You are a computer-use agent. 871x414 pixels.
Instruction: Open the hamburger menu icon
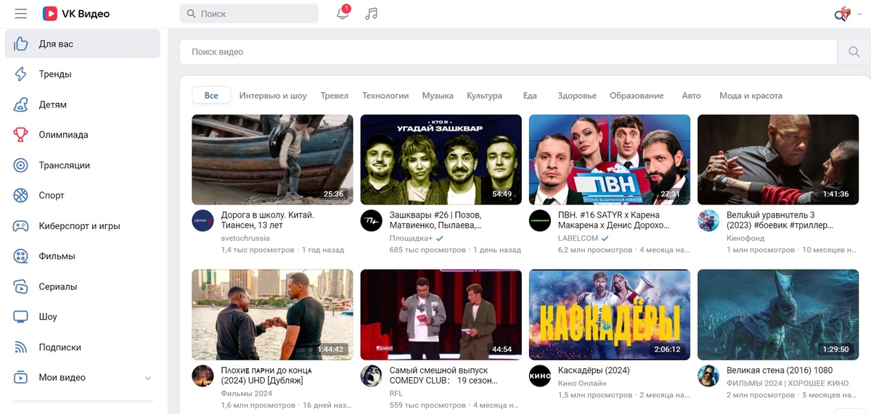20,14
